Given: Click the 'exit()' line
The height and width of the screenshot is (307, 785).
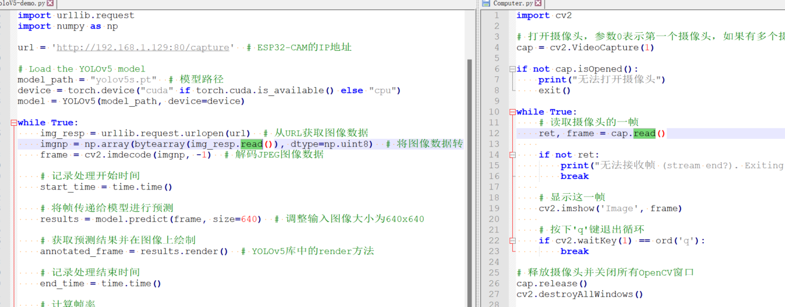Looking at the screenshot, I should click(555, 91).
